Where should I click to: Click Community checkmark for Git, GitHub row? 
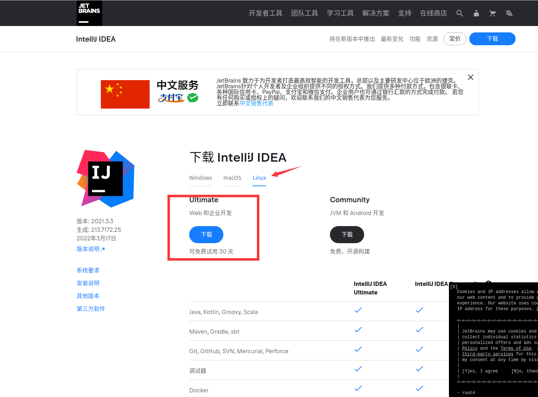click(420, 349)
